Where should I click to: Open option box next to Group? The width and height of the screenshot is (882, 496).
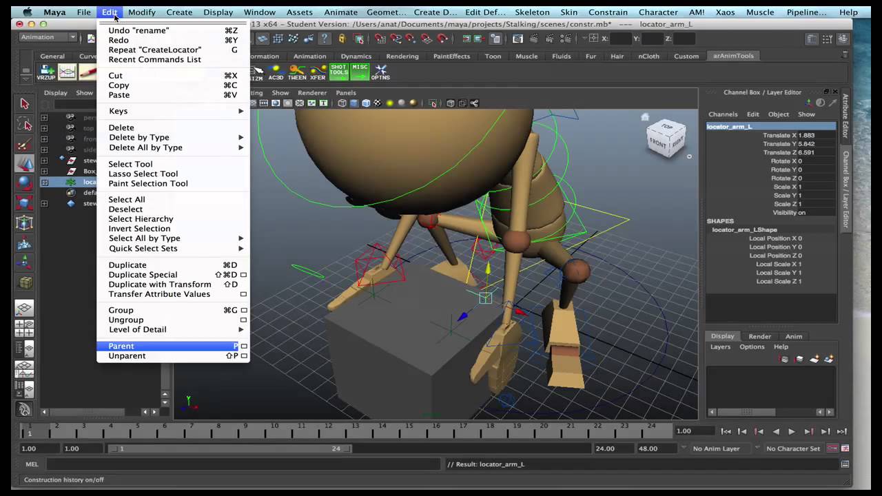pos(243,311)
